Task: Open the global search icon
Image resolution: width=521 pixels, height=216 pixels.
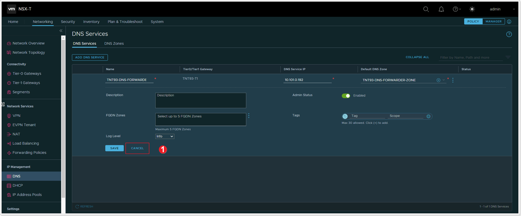Action: coord(426,9)
